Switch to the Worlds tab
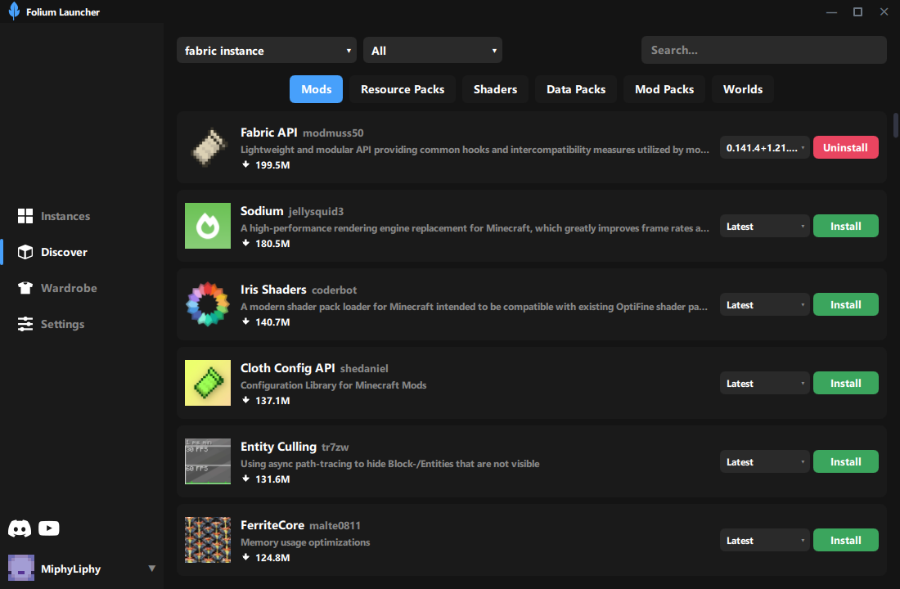 743,89
